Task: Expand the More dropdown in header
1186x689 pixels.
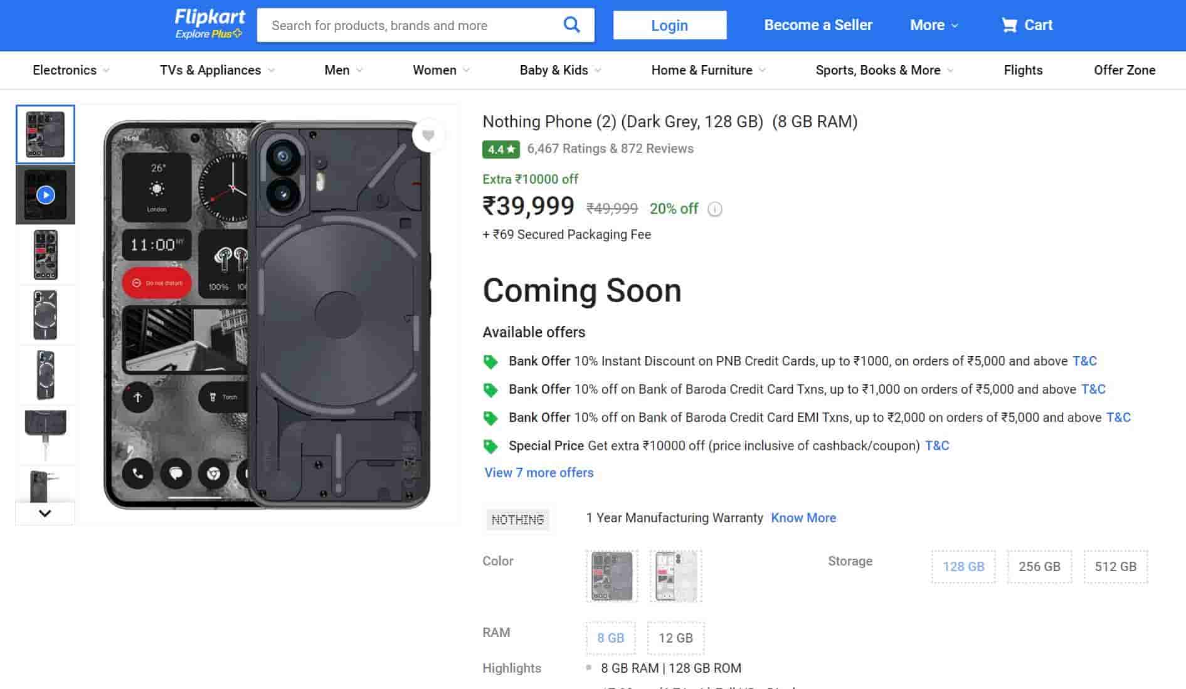Action: [x=934, y=25]
